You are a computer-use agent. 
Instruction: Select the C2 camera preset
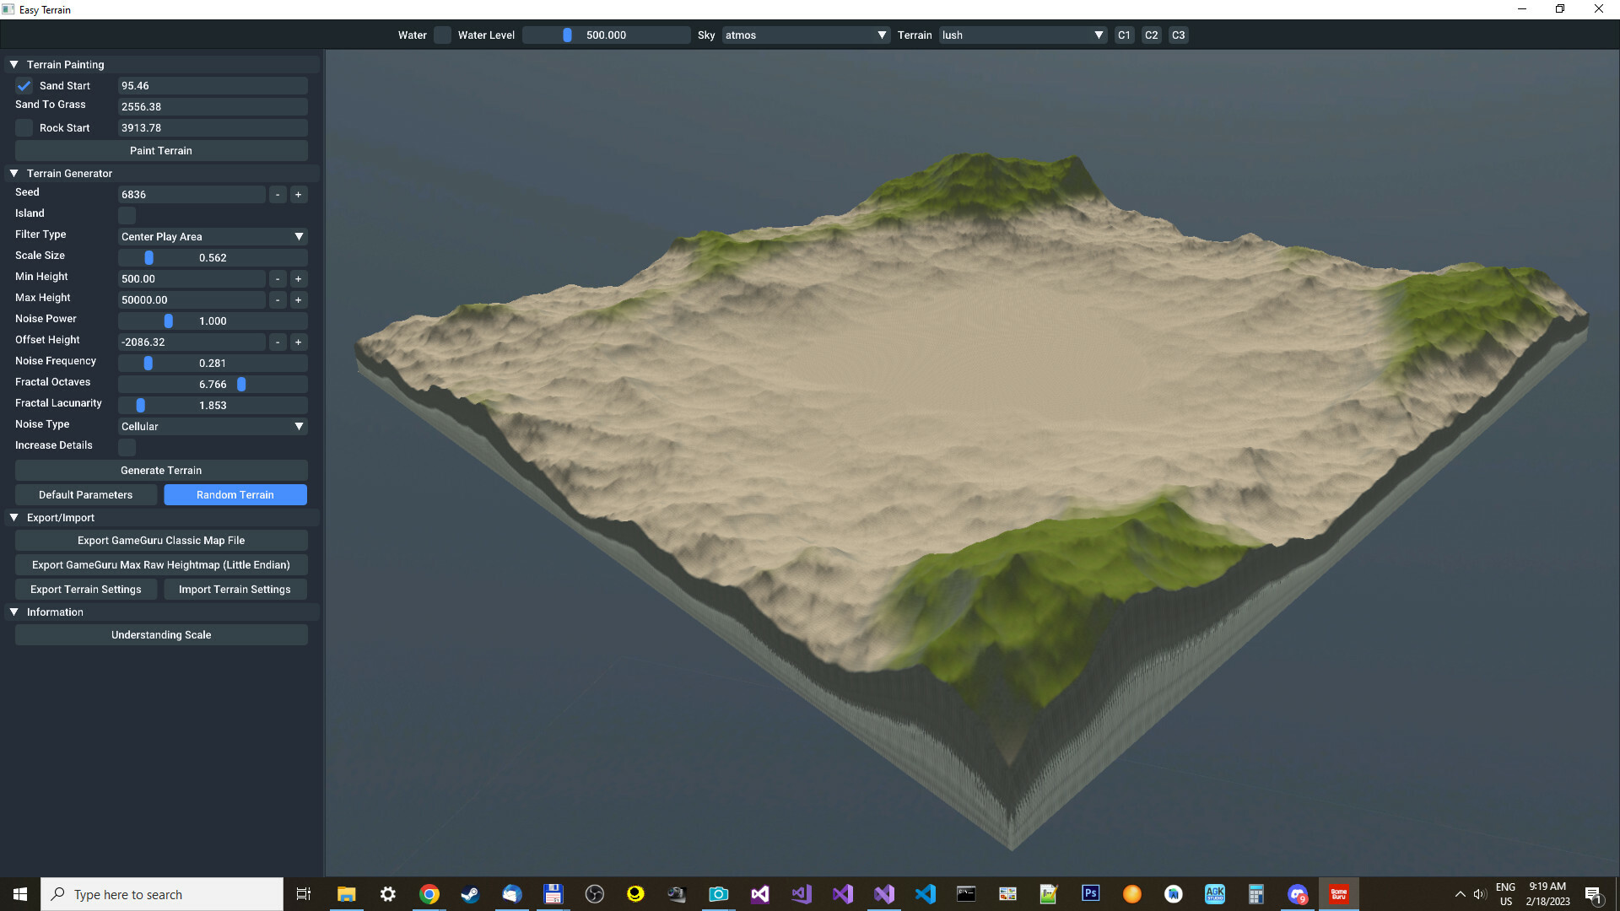click(1151, 35)
